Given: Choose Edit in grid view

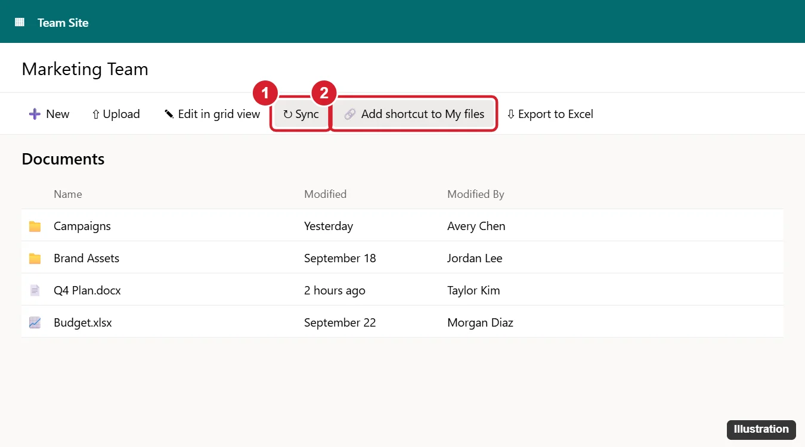Looking at the screenshot, I should coord(212,114).
